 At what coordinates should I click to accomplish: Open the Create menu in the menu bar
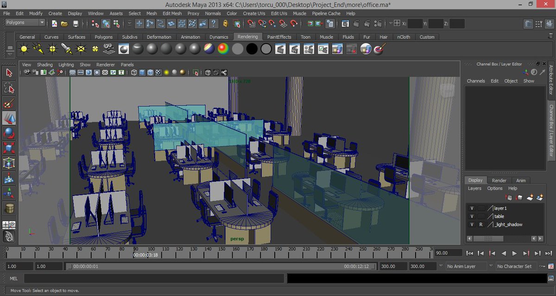click(x=55, y=13)
